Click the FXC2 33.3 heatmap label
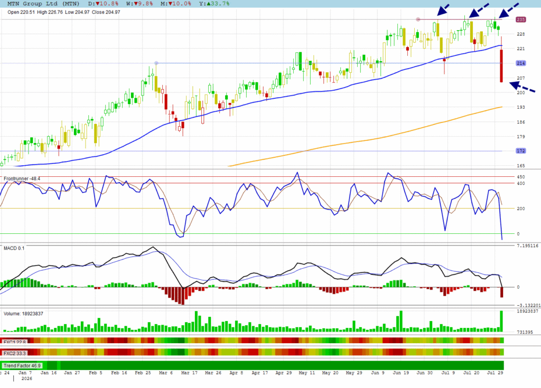This screenshot has width=541, height=388. [14, 353]
